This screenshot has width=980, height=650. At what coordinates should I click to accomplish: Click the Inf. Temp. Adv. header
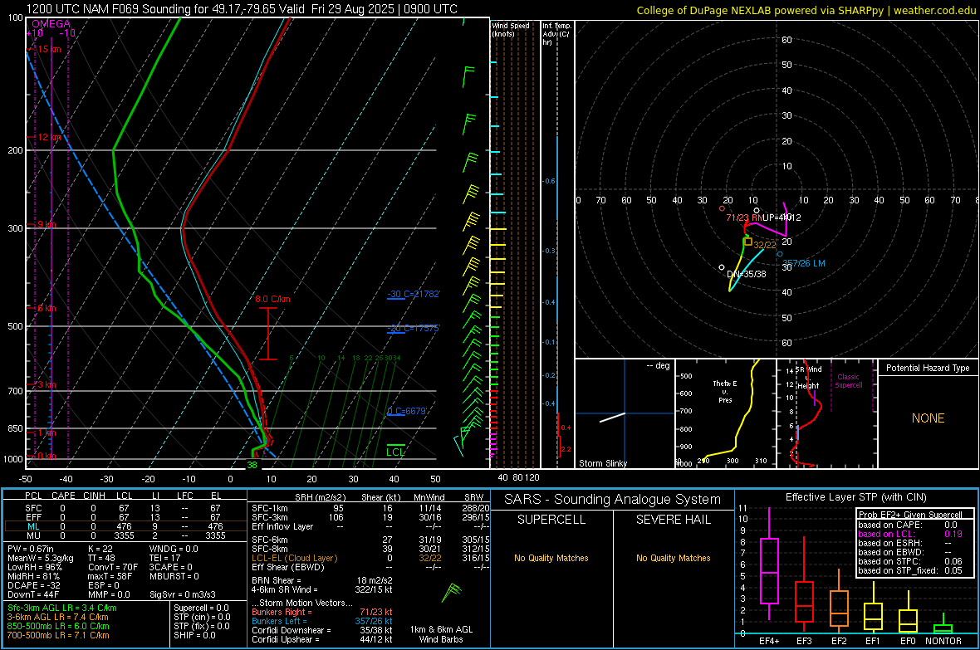tap(557, 34)
